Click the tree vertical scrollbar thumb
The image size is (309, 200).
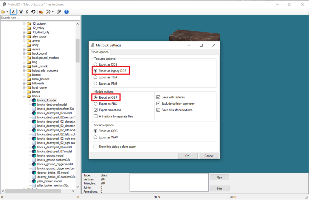tap(78, 50)
